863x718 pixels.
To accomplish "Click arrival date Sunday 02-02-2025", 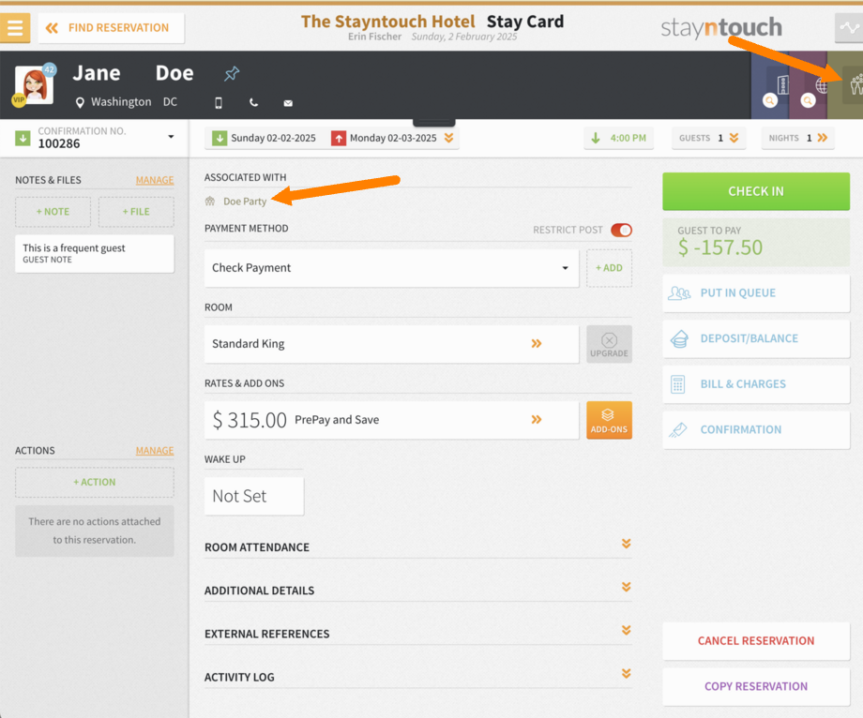I will (273, 138).
